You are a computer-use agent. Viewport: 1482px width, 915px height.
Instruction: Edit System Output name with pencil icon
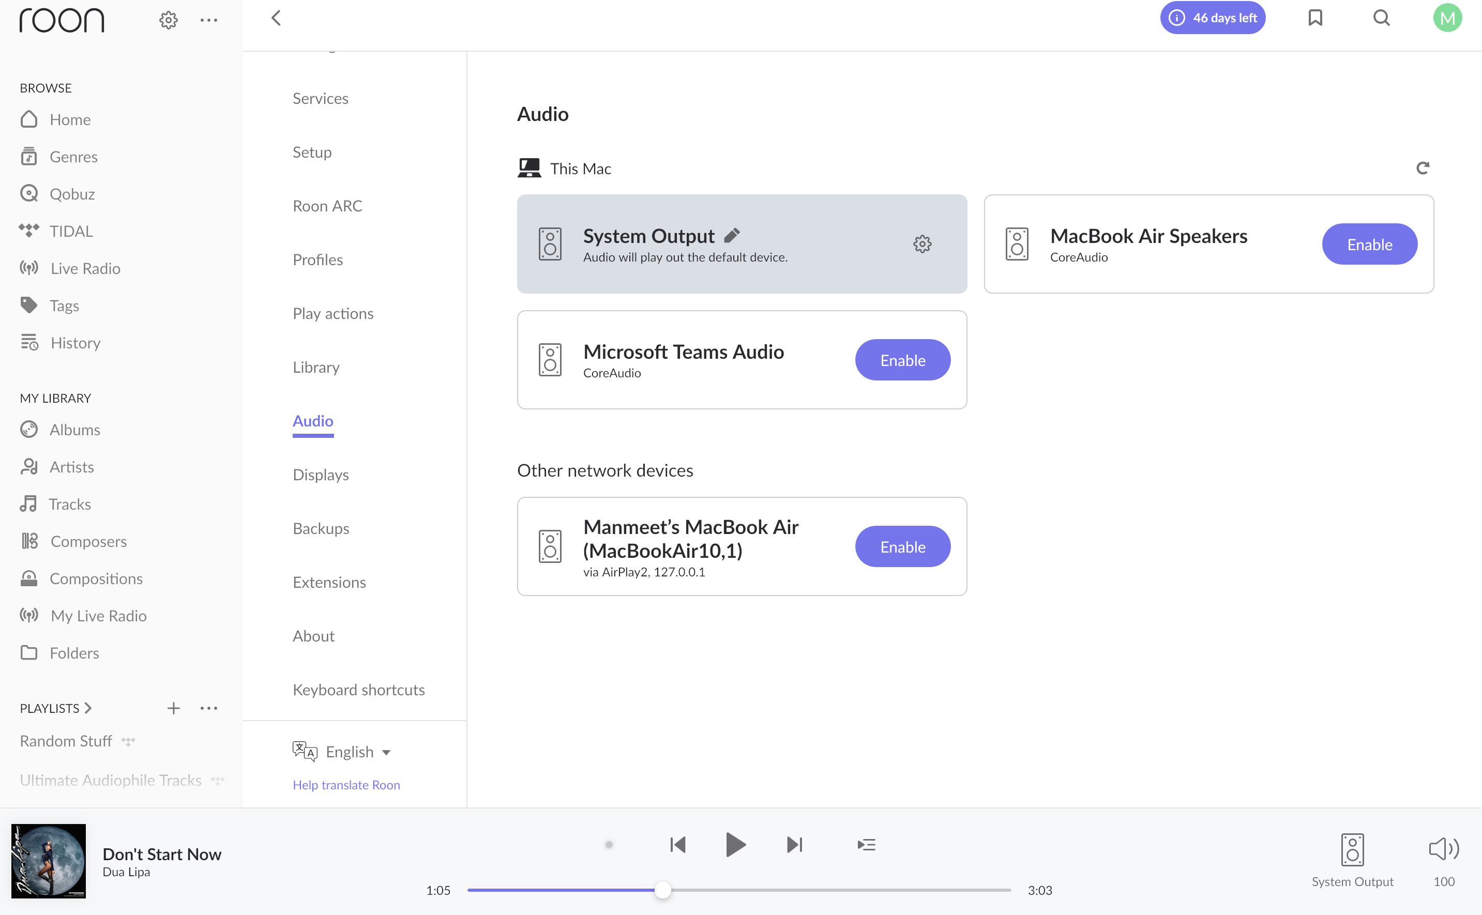coord(732,235)
